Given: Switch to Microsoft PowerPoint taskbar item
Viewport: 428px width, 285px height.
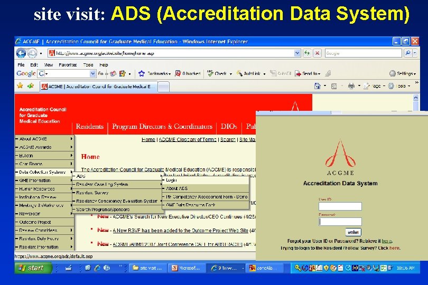Looking at the screenshot, I should click(x=186, y=268).
